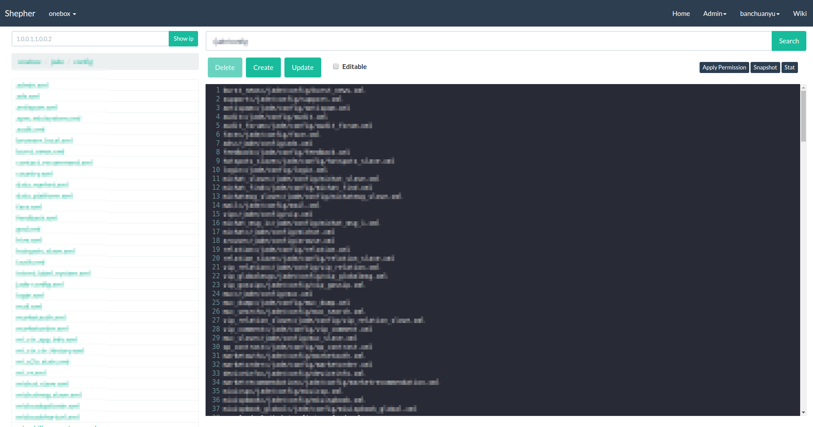The image size is (813, 427).
Task: Go to the Home menu item
Action: 681,14
